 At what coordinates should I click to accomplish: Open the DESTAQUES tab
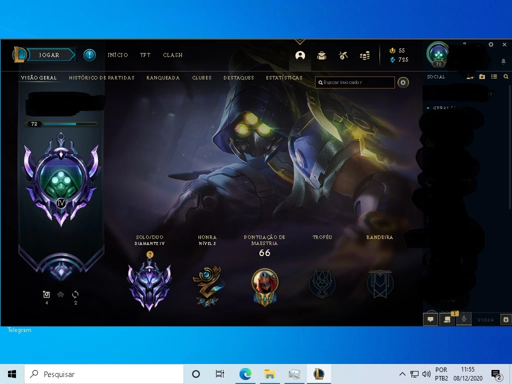[238, 77]
